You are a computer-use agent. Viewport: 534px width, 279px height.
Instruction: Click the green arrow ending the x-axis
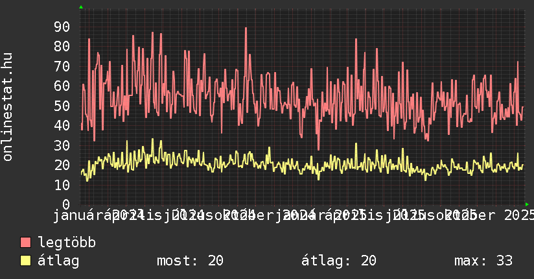point(527,204)
